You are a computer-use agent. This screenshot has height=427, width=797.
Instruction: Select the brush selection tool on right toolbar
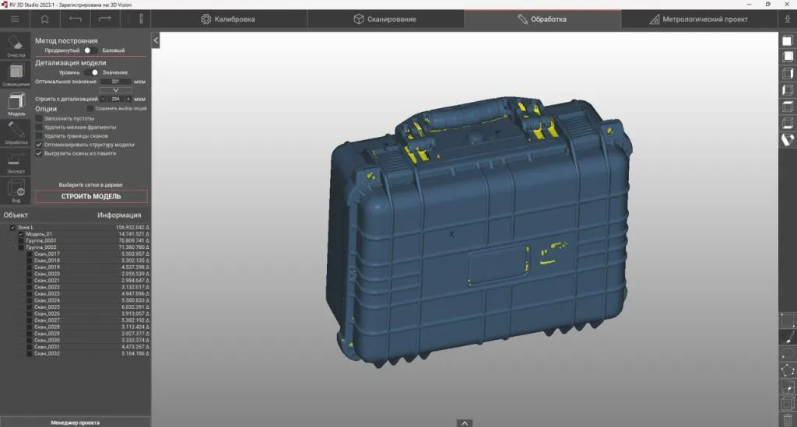[x=787, y=337]
